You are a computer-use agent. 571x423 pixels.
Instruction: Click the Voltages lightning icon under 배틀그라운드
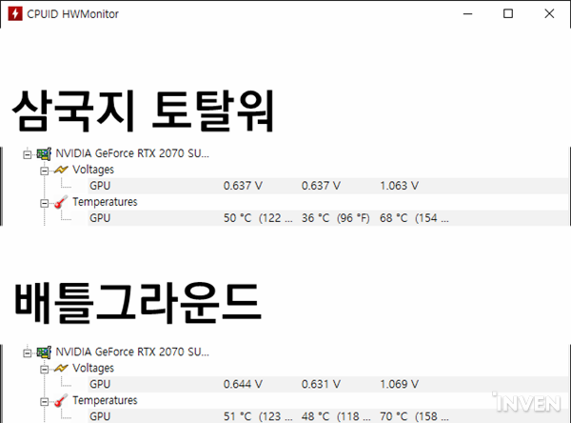61,369
